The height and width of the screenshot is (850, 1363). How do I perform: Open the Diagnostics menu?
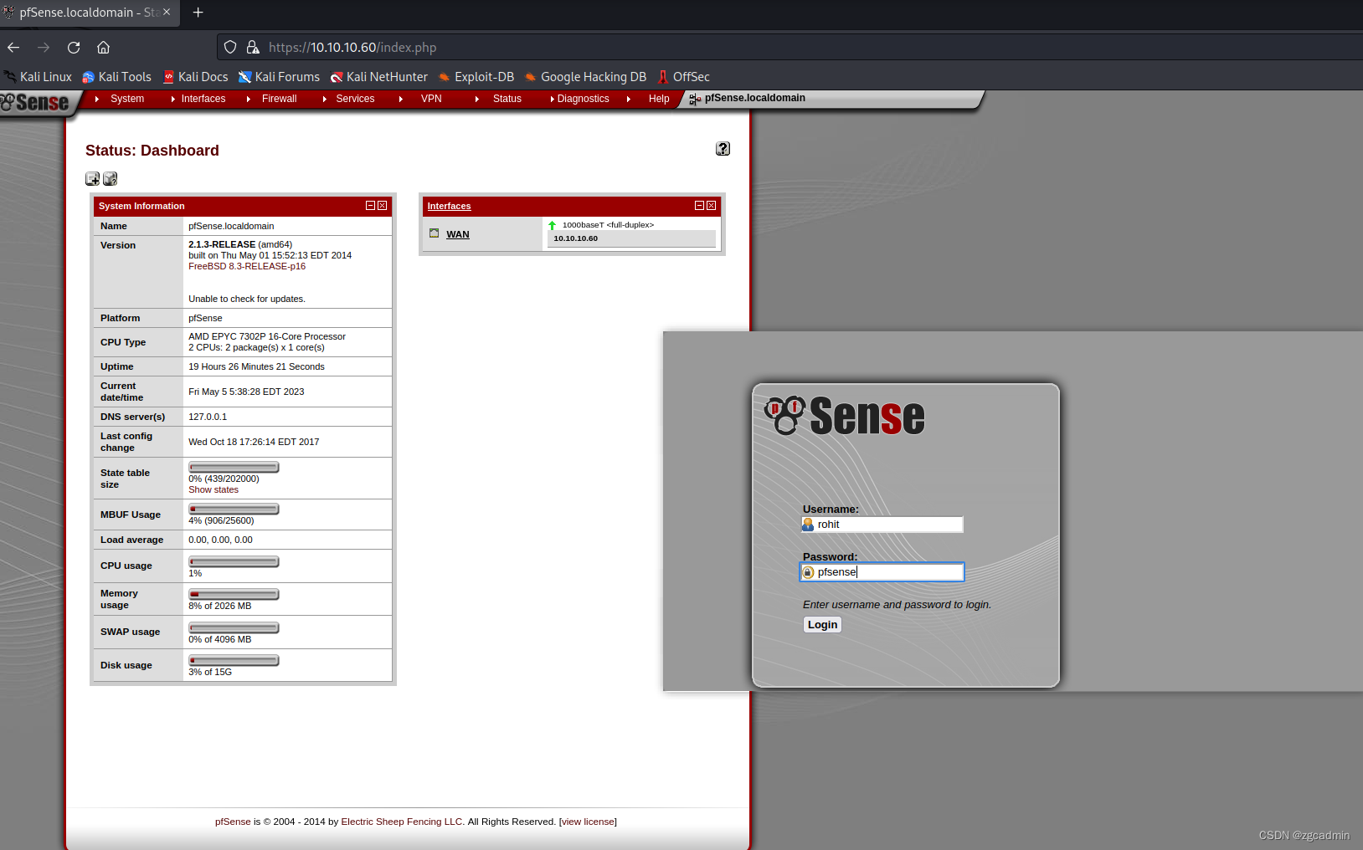583,99
